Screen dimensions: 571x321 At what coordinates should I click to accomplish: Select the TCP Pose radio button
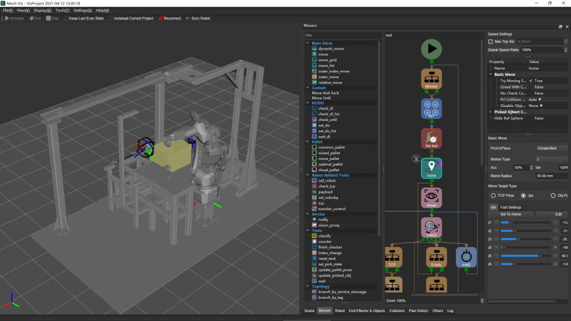coord(493,196)
